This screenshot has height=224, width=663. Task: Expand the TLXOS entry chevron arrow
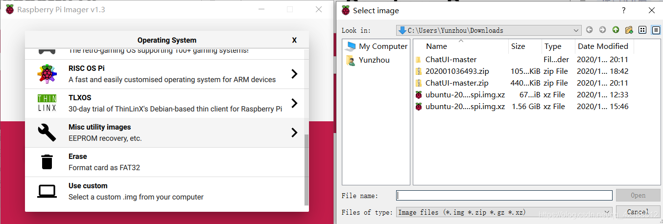(x=294, y=103)
